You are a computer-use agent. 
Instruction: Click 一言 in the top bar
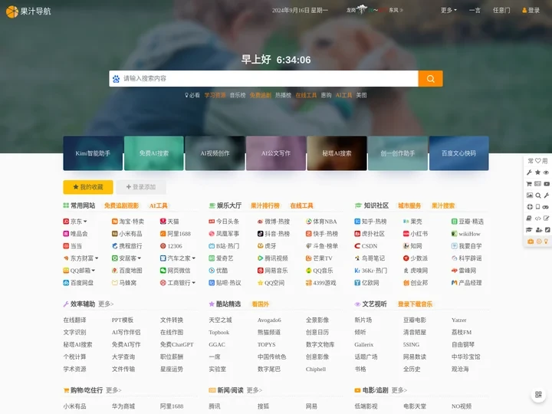point(475,10)
